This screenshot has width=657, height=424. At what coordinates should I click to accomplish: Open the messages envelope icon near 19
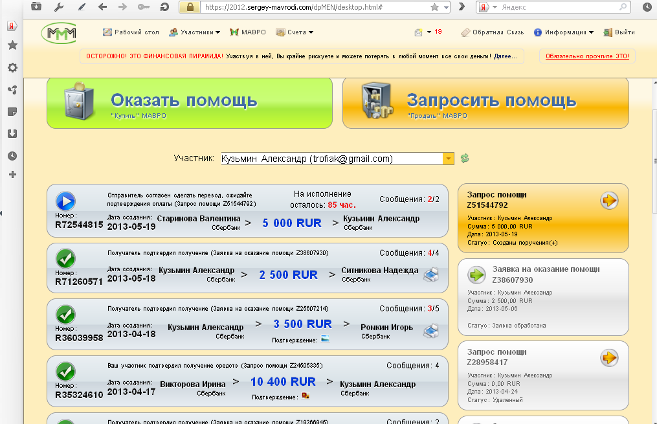418,32
